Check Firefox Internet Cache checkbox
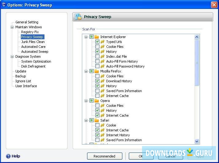Screen dimensions: 219x163 point(97,96)
